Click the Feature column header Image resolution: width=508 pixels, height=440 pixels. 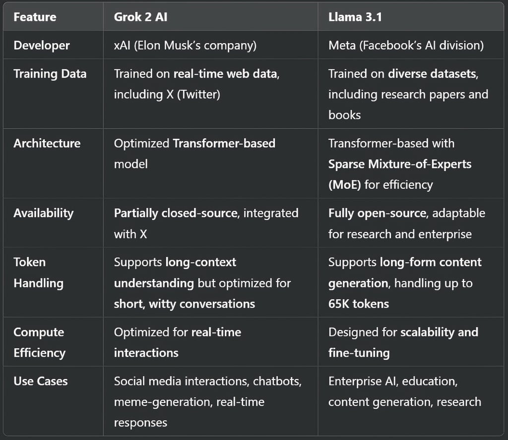35,17
